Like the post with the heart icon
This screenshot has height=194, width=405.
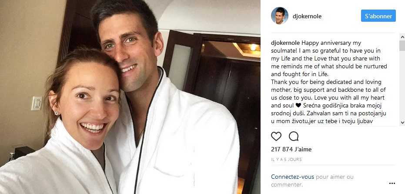pyautogui.click(x=276, y=136)
